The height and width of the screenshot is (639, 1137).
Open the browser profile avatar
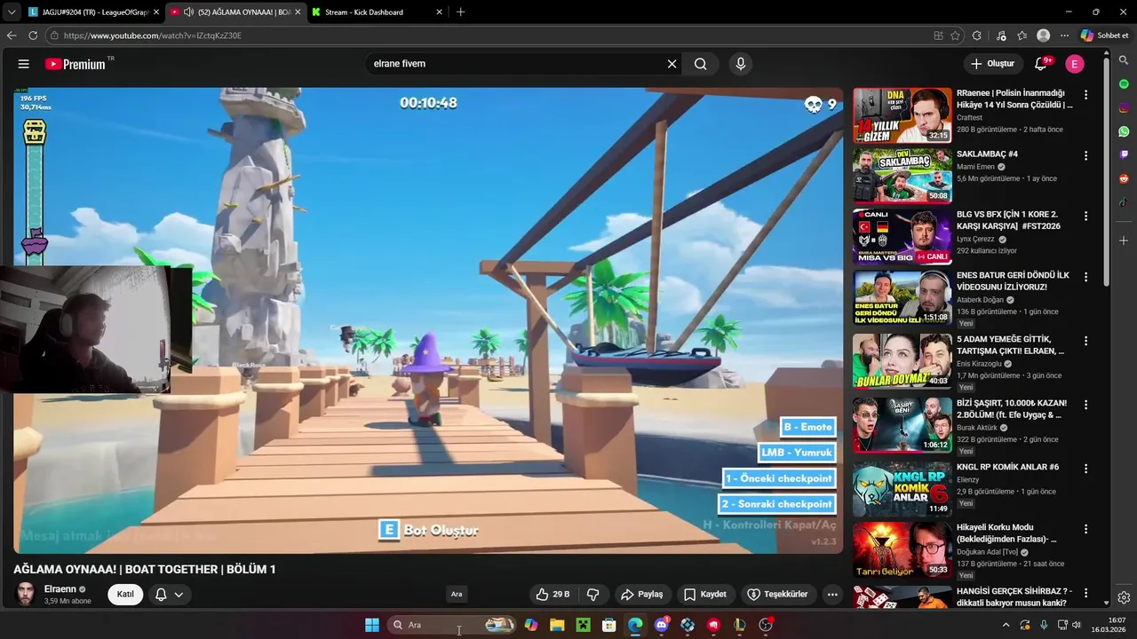point(1044,35)
